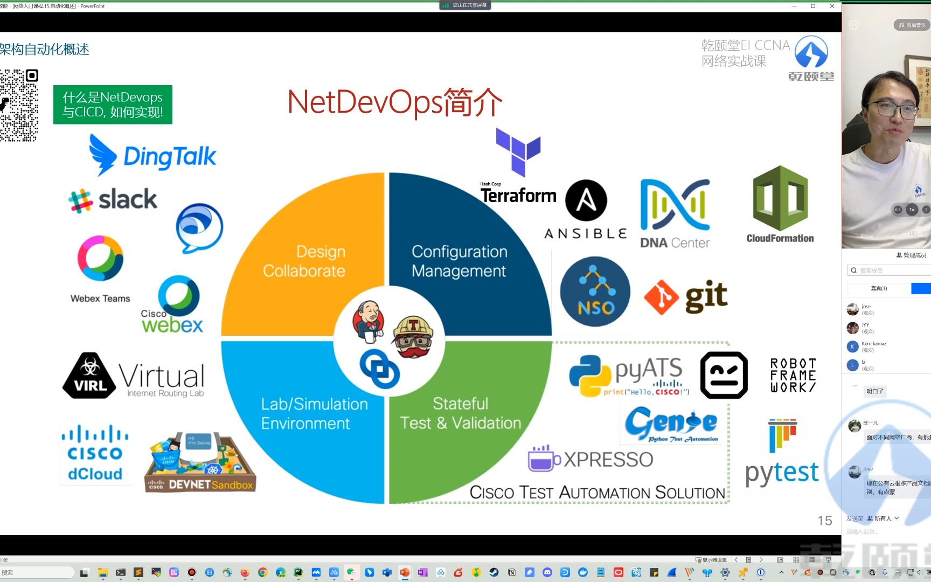The image size is (931, 582).
Task: Set camera zoom to 1x
Action: click(912, 210)
